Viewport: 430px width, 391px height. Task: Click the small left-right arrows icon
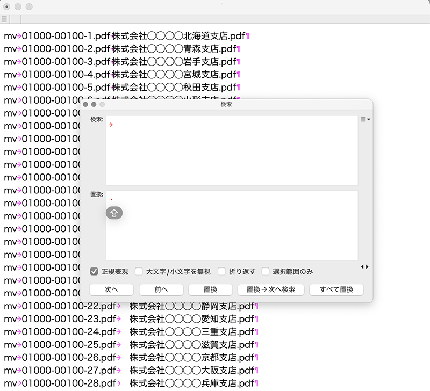[x=365, y=267]
